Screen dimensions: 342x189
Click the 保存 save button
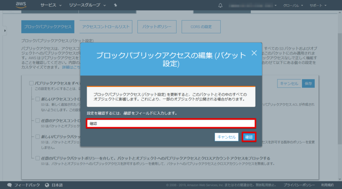(308, 84)
